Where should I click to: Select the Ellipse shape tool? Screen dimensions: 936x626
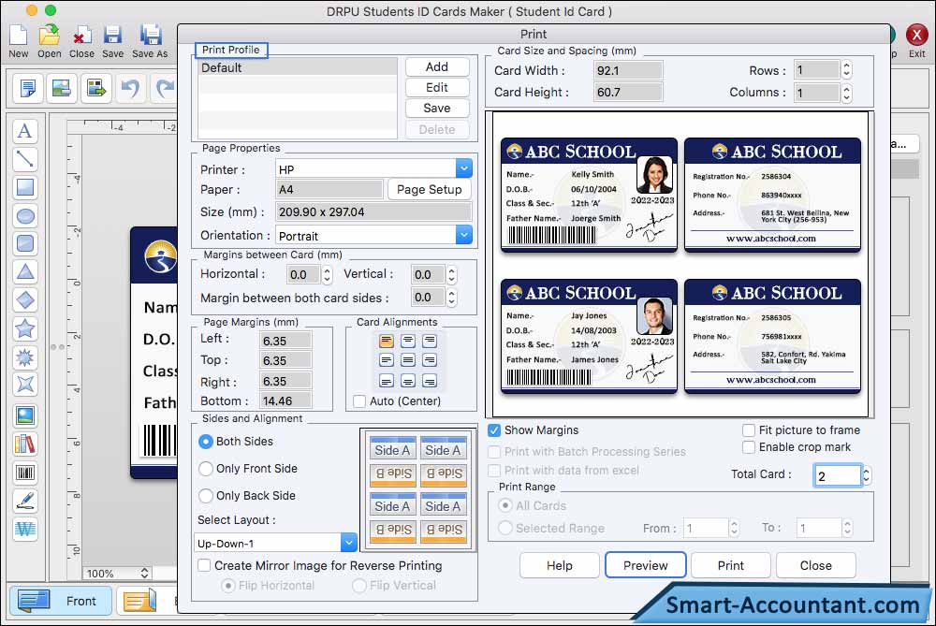coord(25,215)
